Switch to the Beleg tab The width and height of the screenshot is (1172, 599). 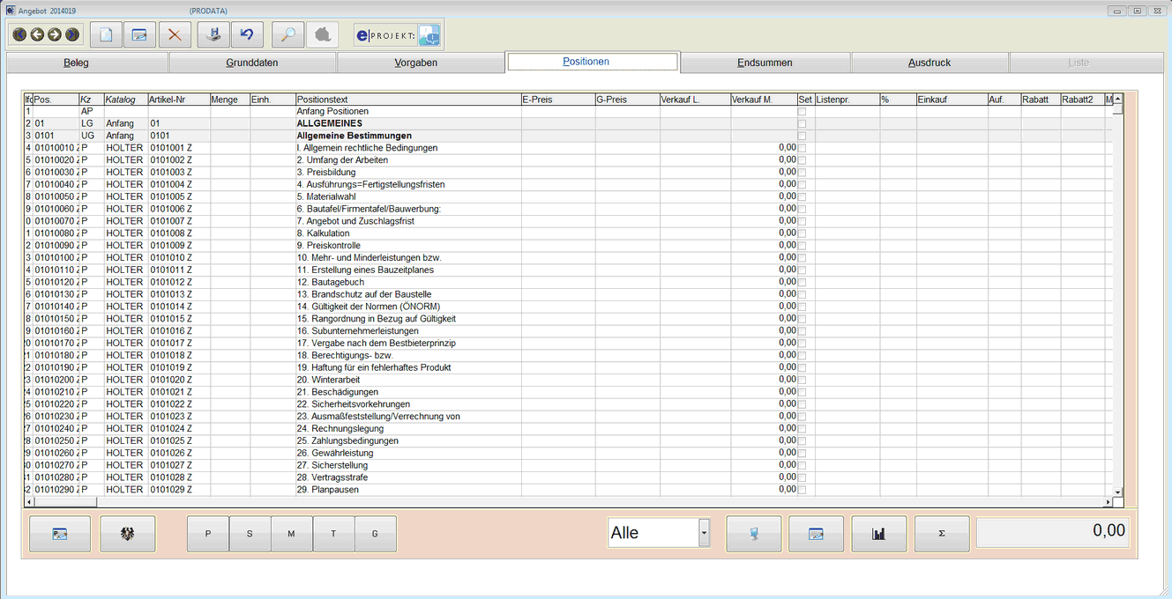[x=87, y=63]
